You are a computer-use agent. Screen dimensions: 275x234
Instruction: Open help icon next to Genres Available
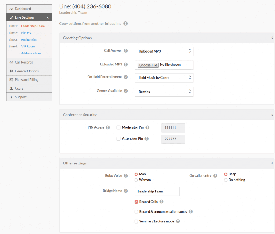[126, 91]
